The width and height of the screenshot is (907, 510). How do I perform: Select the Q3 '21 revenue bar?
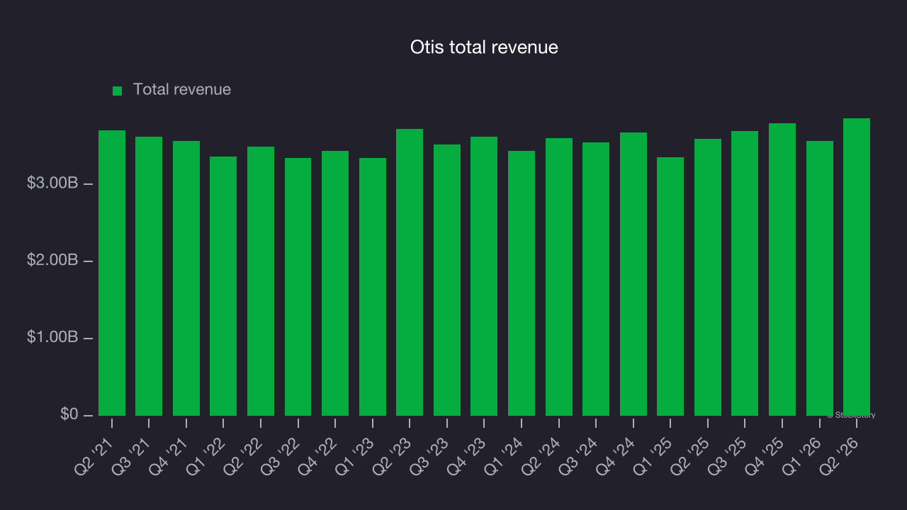(x=149, y=276)
